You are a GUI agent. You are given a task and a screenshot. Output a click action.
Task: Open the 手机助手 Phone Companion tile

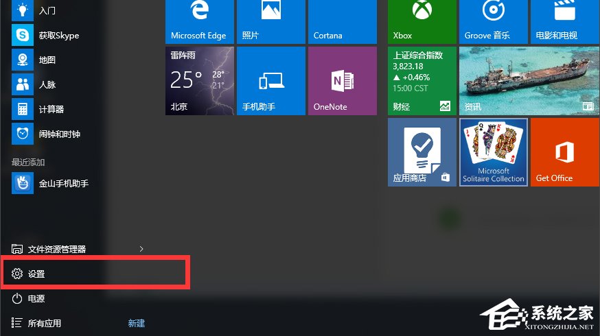point(271,81)
